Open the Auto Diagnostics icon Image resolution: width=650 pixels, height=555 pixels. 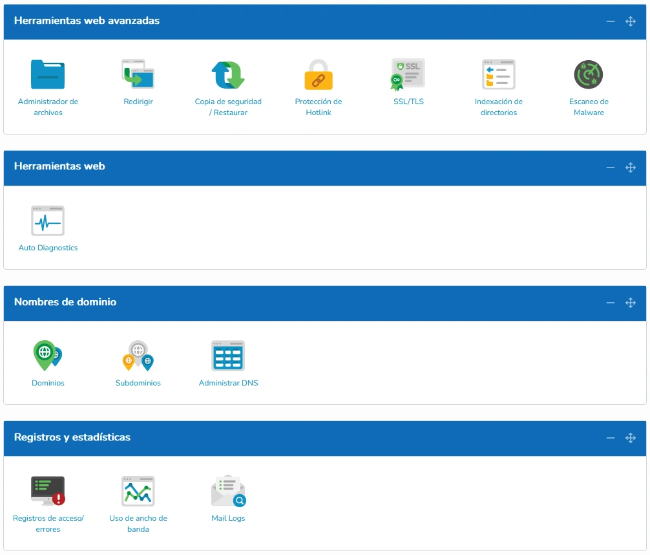48,221
